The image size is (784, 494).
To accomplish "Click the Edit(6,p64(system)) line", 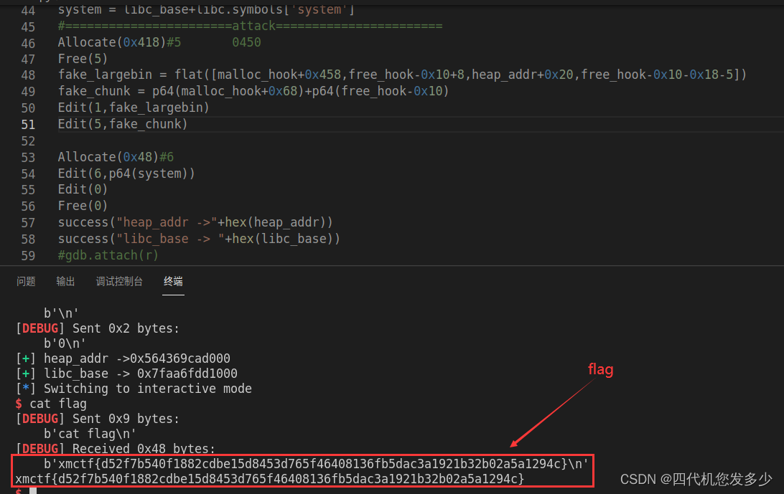I will (126, 174).
